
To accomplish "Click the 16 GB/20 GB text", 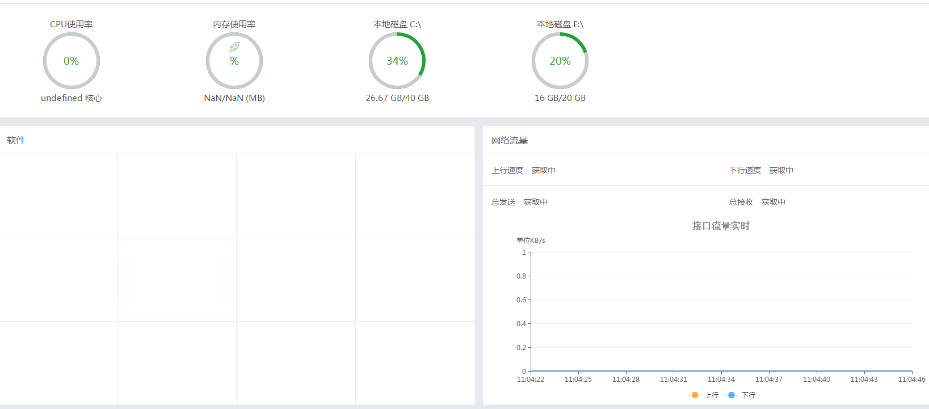I will 560,98.
